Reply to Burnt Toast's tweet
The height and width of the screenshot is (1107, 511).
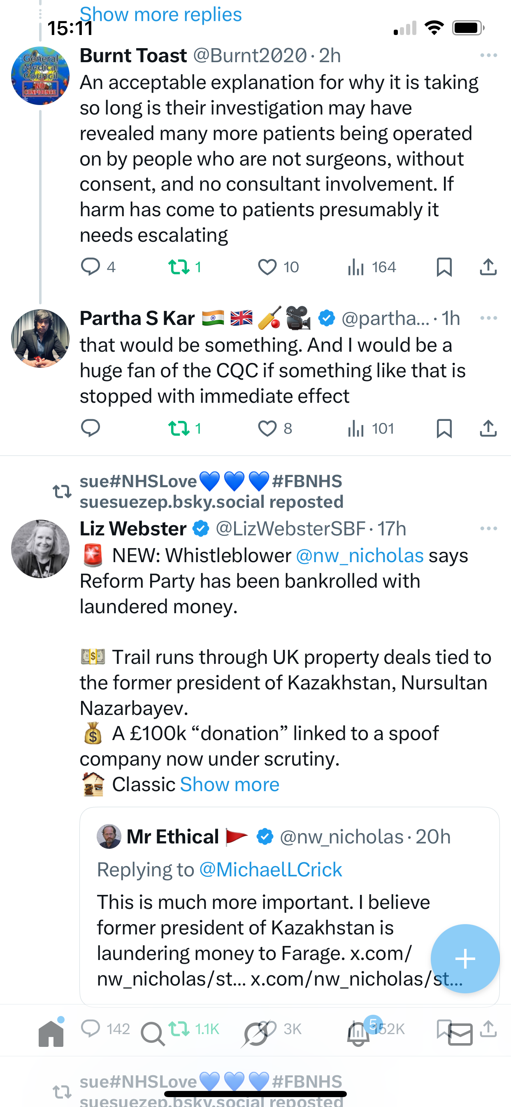[x=91, y=267]
